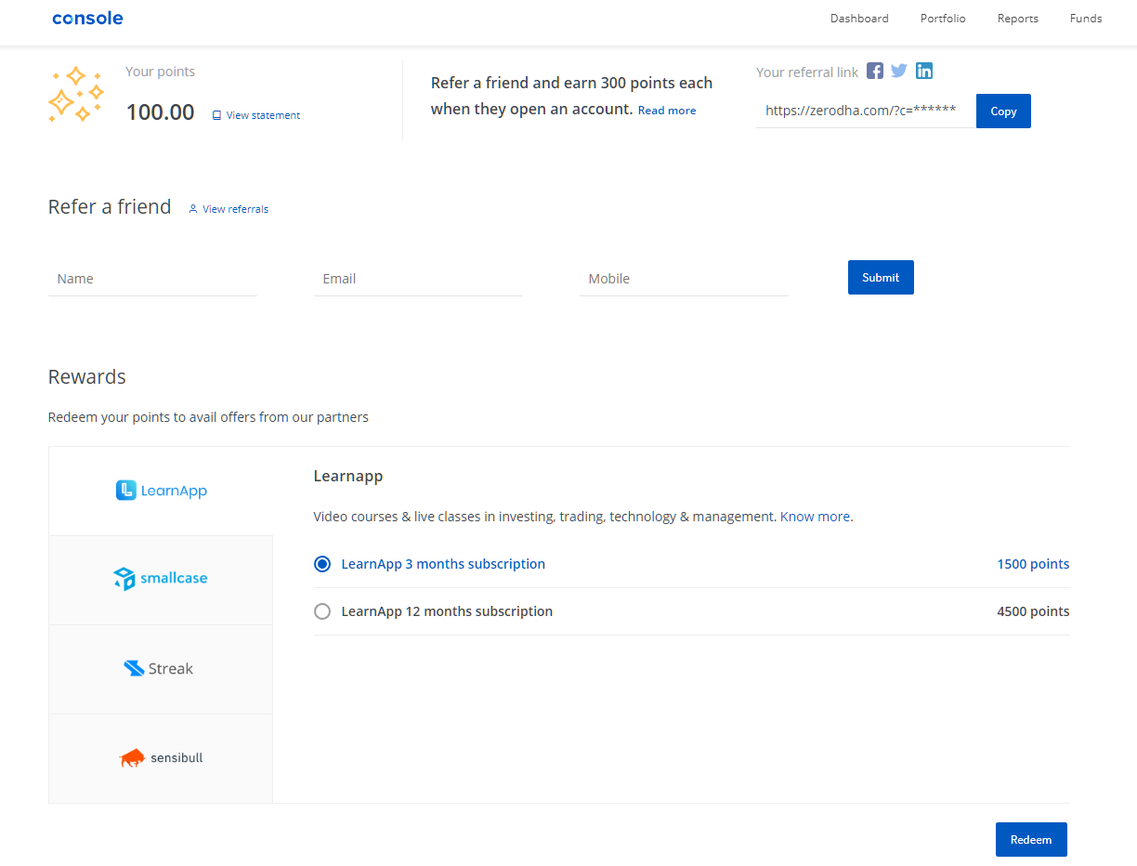This screenshot has height=866, width=1137.
Task: Focus the Mobile input field
Action: coord(684,279)
